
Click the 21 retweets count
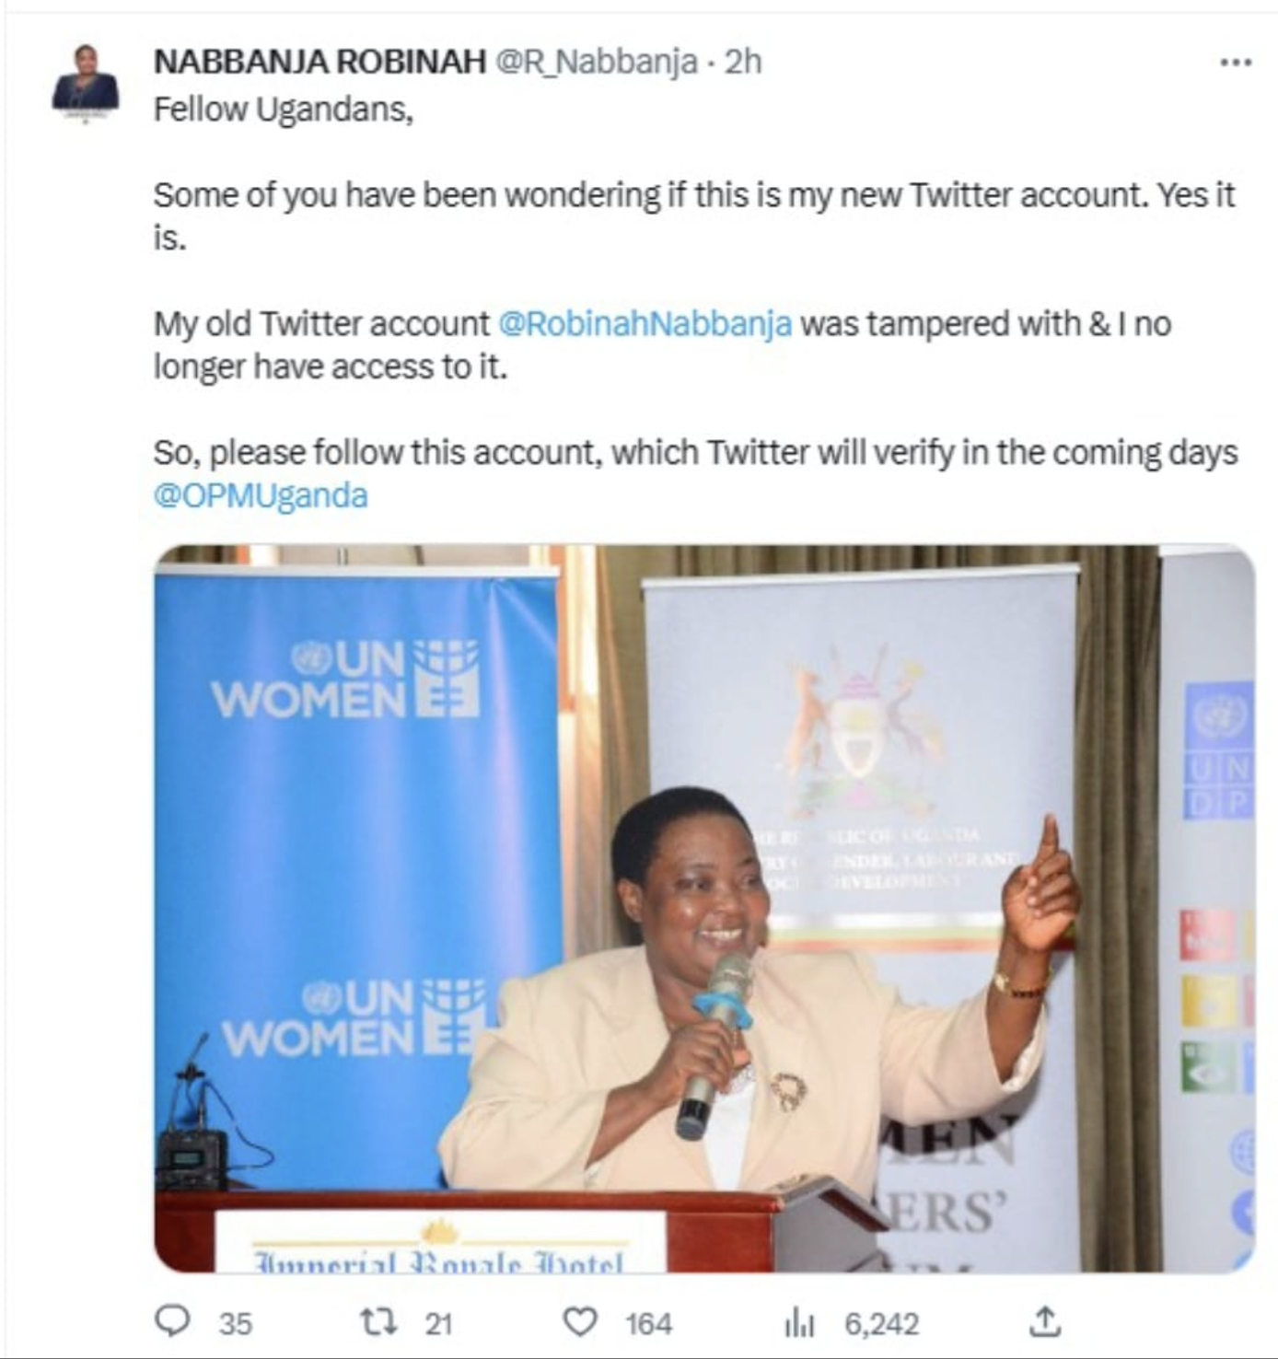point(438,1324)
